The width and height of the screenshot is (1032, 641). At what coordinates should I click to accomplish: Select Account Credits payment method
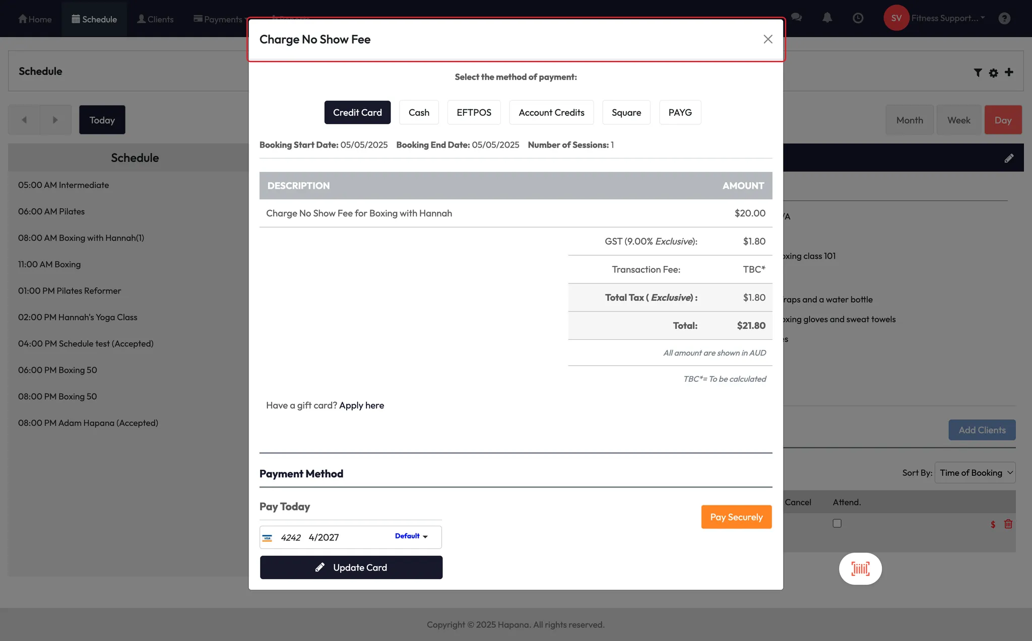point(551,112)
